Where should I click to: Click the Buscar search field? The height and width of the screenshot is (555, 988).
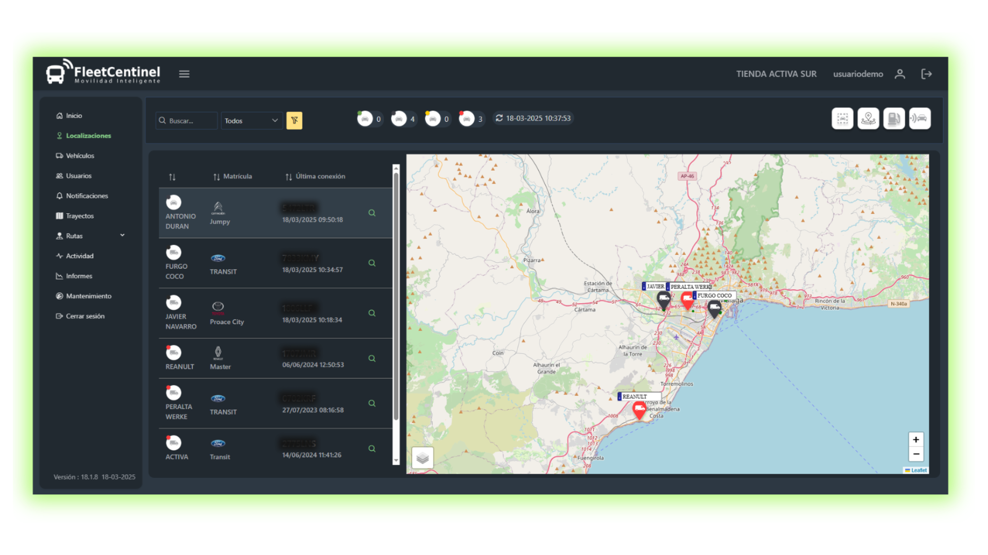[x=186, y=121]
